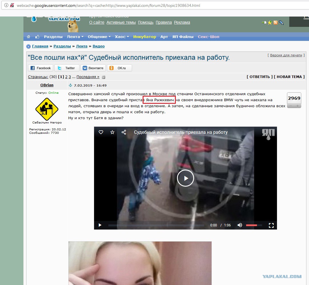Click the Видео breadcrumb link

click(x=99, y=46)
